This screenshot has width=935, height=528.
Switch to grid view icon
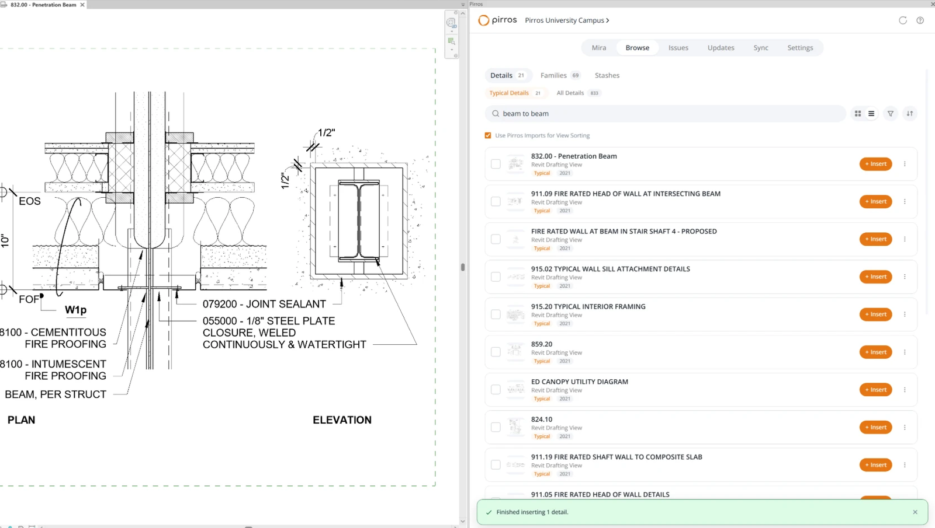[x=858, y=114]
